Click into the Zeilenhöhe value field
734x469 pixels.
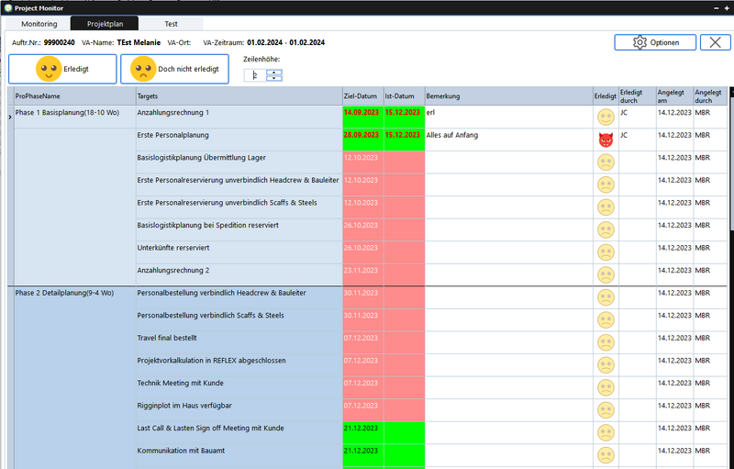click(x=255, y=75)
